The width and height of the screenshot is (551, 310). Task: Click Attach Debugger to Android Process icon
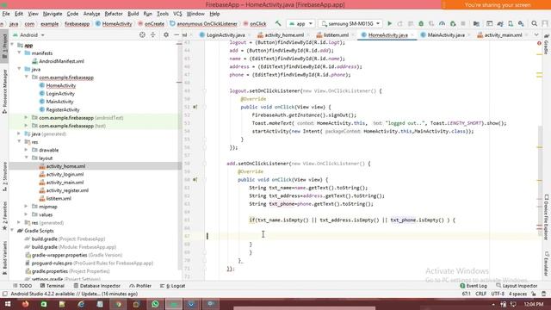pos(453,23)
